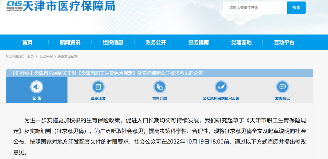
Task: Open the 互动平台 navigation item
Action: tap(284, 42)
